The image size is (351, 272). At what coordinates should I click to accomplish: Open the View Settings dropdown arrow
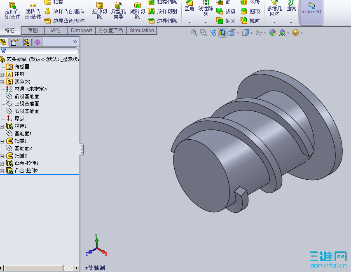point(302,33)
